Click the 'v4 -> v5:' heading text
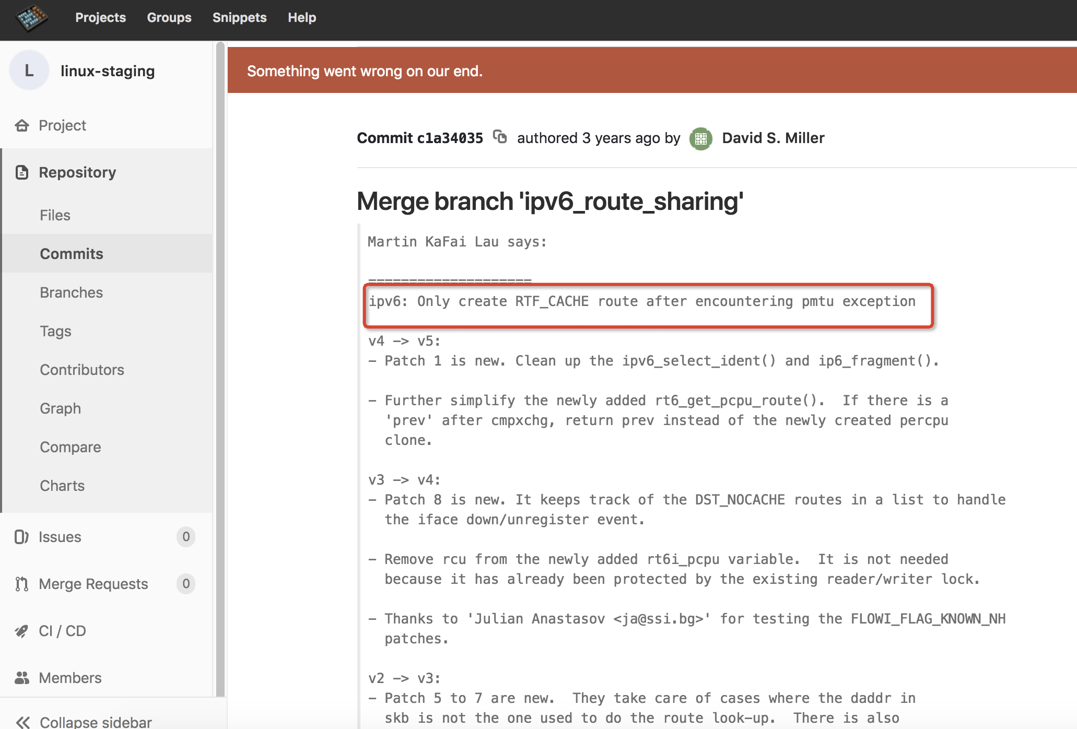The width and height of the screenshot is (1077, 729). pos(404,341)
